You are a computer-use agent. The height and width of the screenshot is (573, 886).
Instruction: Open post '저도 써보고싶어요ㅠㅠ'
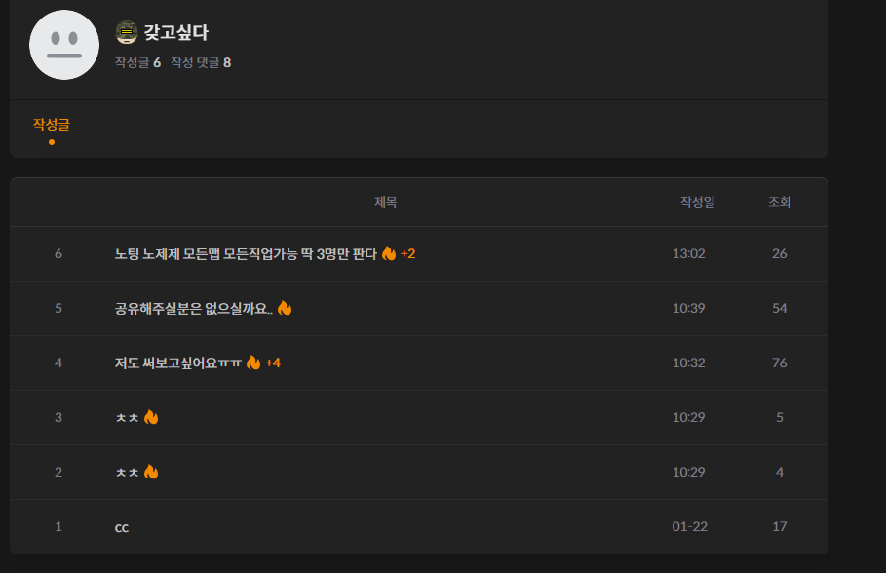coord(178,363)
